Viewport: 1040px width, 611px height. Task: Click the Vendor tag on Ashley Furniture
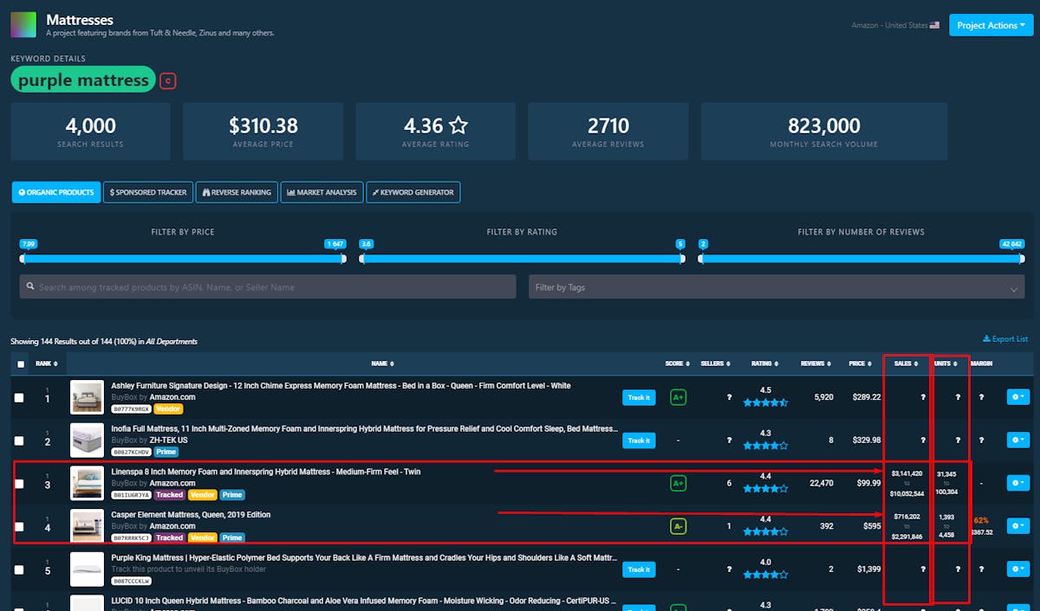[x=168, y=409]
